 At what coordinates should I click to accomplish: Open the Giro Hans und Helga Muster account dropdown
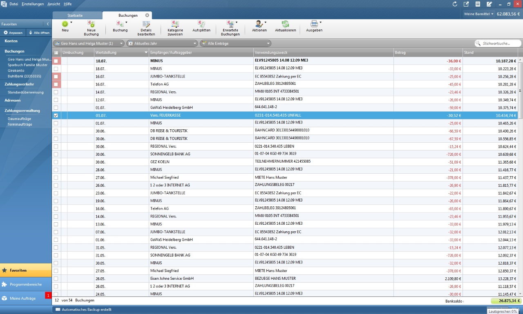89,43
